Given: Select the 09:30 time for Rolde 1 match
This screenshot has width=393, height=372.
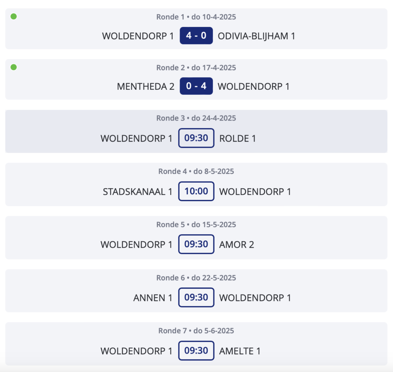Looking at the screenshot, I should [196, 138].
